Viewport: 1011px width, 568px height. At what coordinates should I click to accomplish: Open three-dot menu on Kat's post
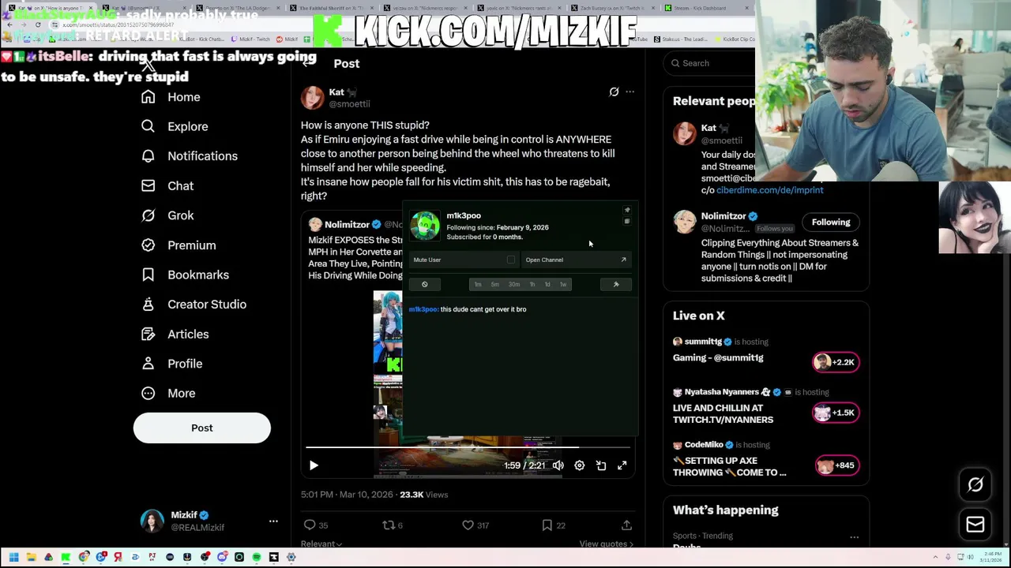[630, 92]
